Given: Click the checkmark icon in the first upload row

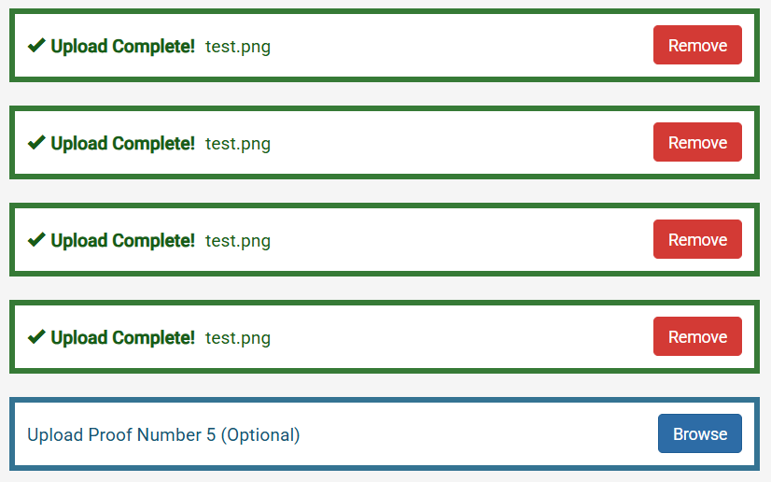Looking at the screenshot, I should pyautogui.click(x=36, y=46).
